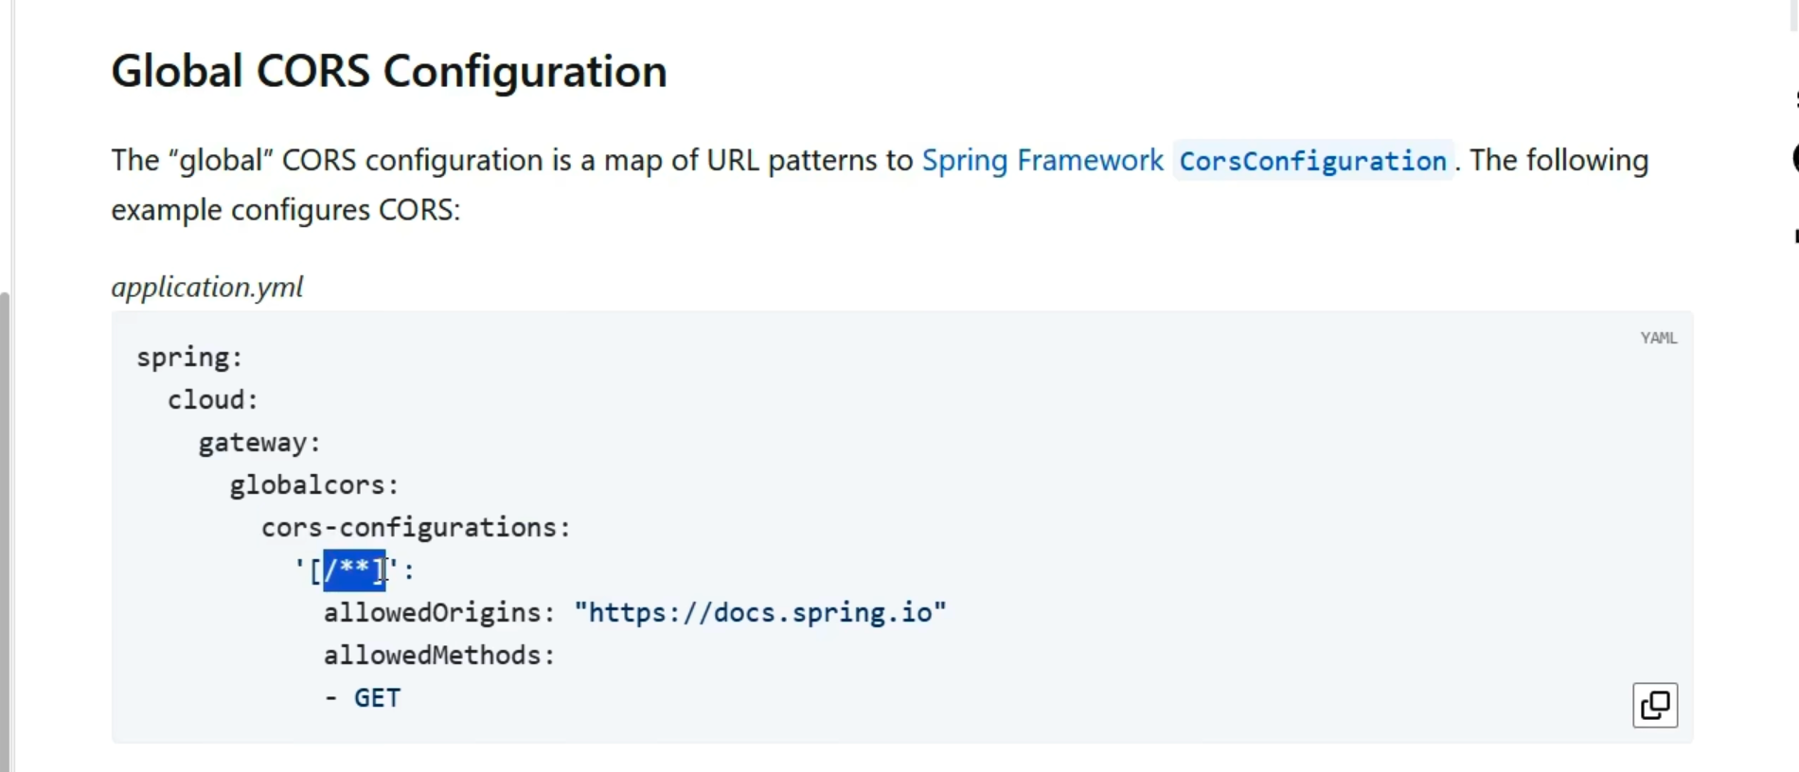This screenshot has height=772, width=1799.
Task: Click the words 'example configures CORS'
Action: (284, 210)
